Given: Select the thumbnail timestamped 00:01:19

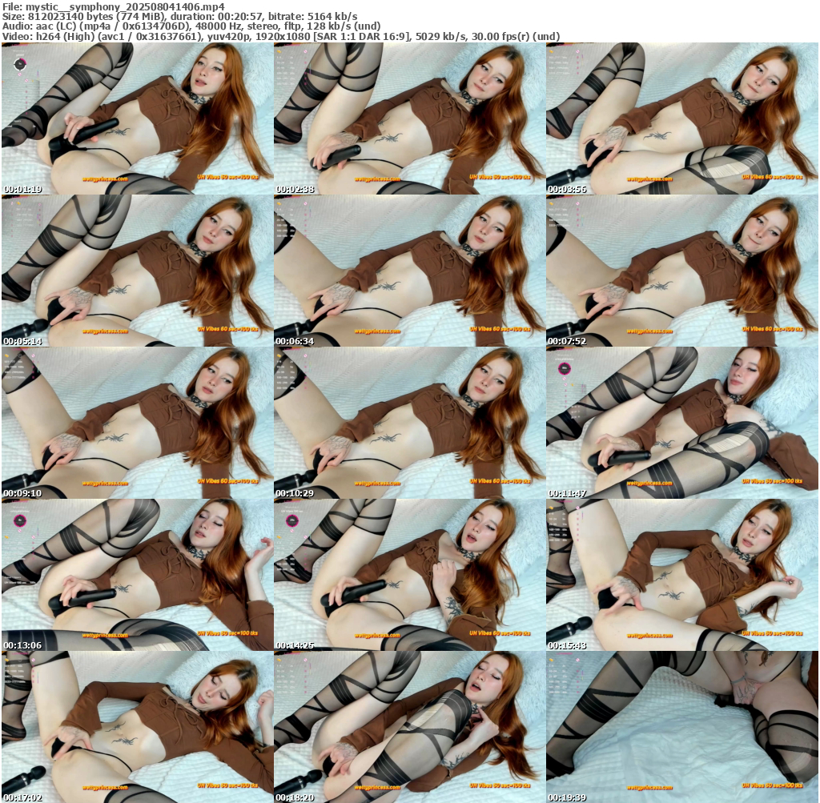Looking at the screenshot, I should coord(137,118).
